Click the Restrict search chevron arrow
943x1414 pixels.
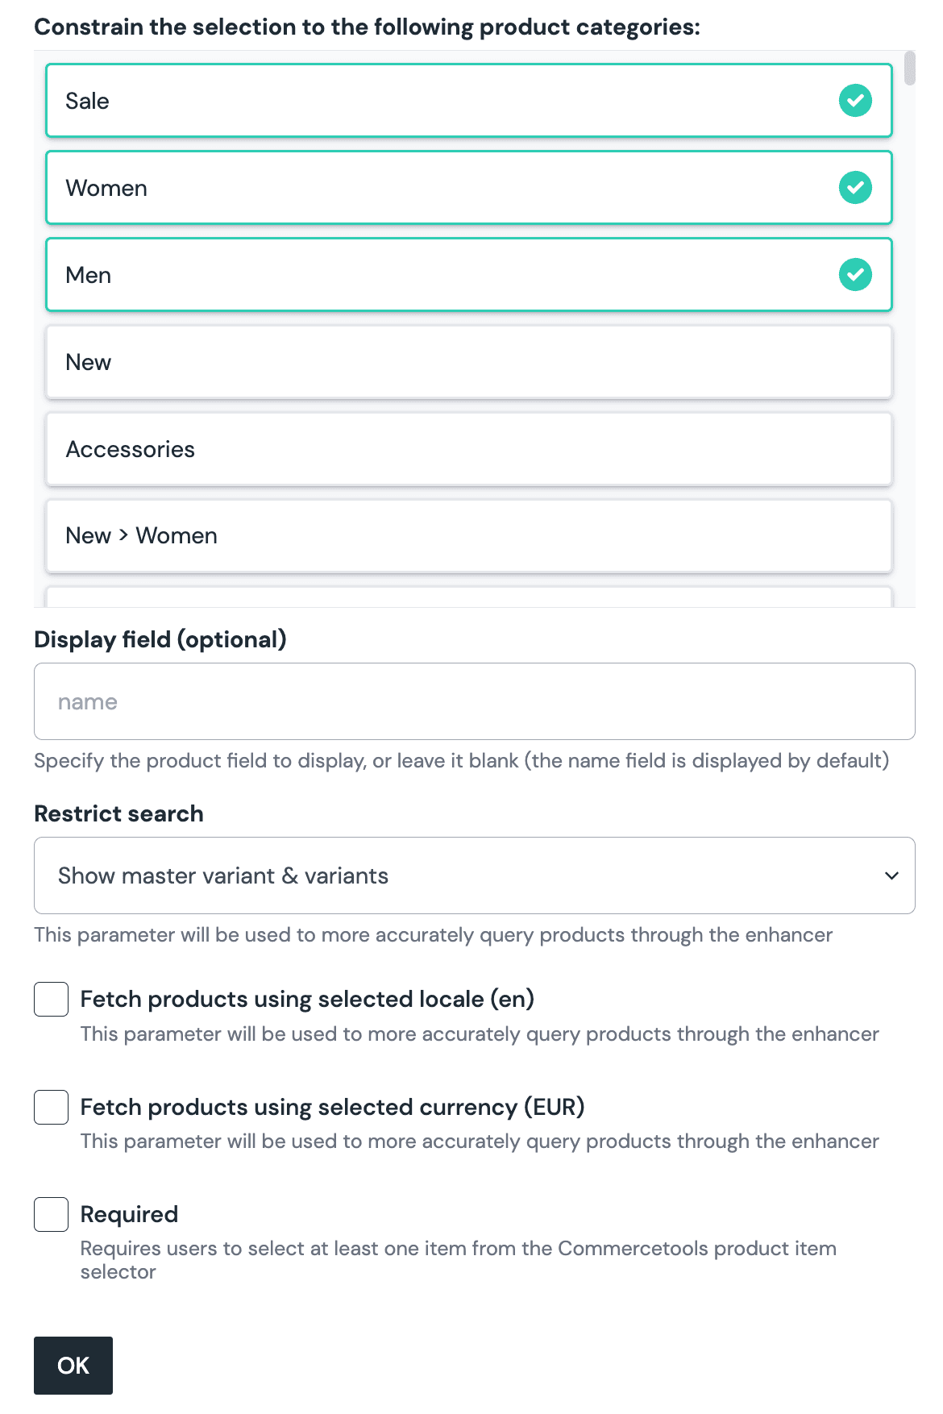click(x=891, y=875)
